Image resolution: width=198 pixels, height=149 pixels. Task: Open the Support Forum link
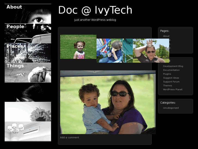(171, 82)
